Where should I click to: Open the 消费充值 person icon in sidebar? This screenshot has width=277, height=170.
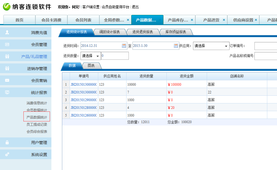click(x=7, y=33)
